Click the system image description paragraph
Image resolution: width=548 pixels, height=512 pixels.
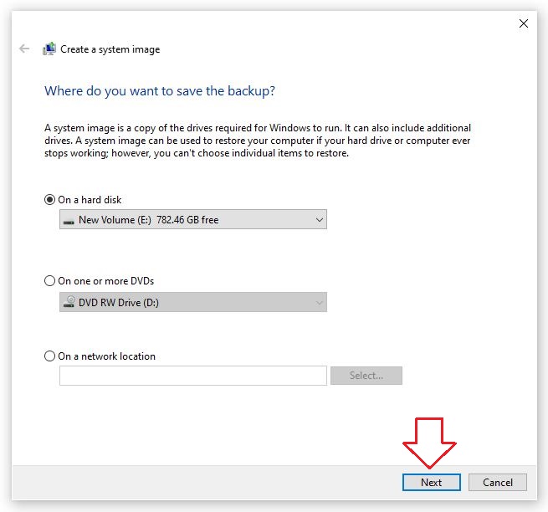point(258,141)
